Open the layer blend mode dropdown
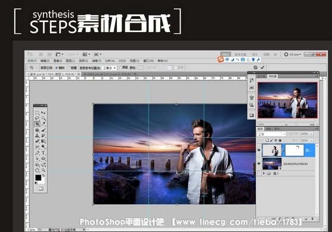The height and width of the screenshot is (232, 332). point(271,134)
